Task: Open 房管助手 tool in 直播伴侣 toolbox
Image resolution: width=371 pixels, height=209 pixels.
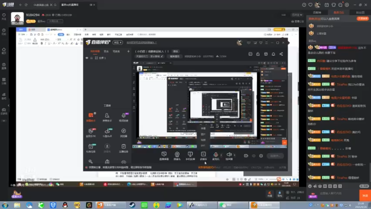Action: tap(107, 117)
